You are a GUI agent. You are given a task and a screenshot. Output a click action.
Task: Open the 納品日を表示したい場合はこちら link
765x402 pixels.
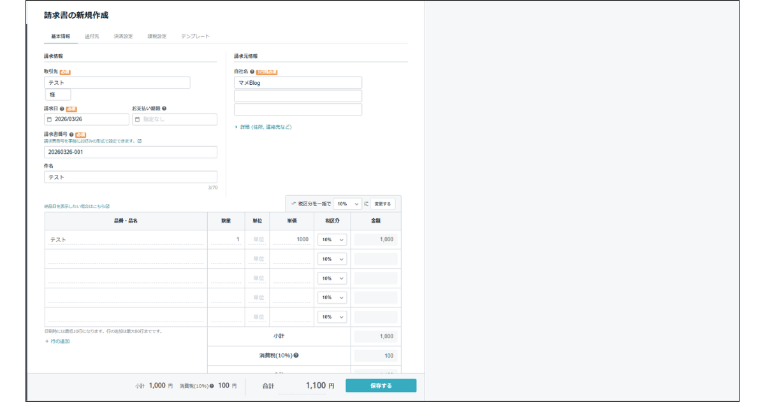point(76,206)
